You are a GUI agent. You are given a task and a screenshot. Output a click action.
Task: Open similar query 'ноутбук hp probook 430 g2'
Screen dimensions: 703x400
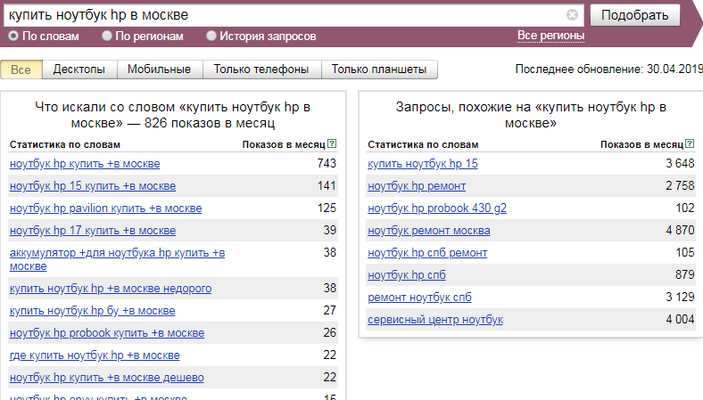click(x=437, y=208)
